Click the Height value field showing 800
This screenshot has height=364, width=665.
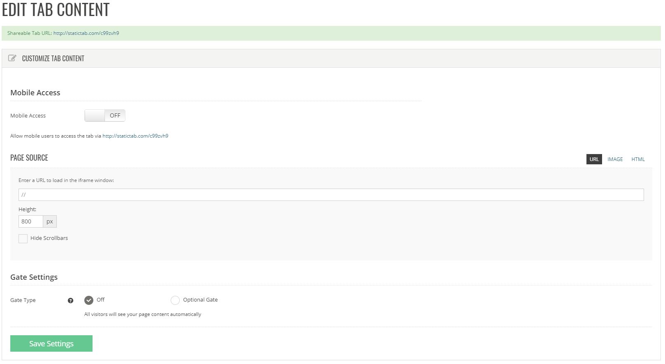click(31, 221)
